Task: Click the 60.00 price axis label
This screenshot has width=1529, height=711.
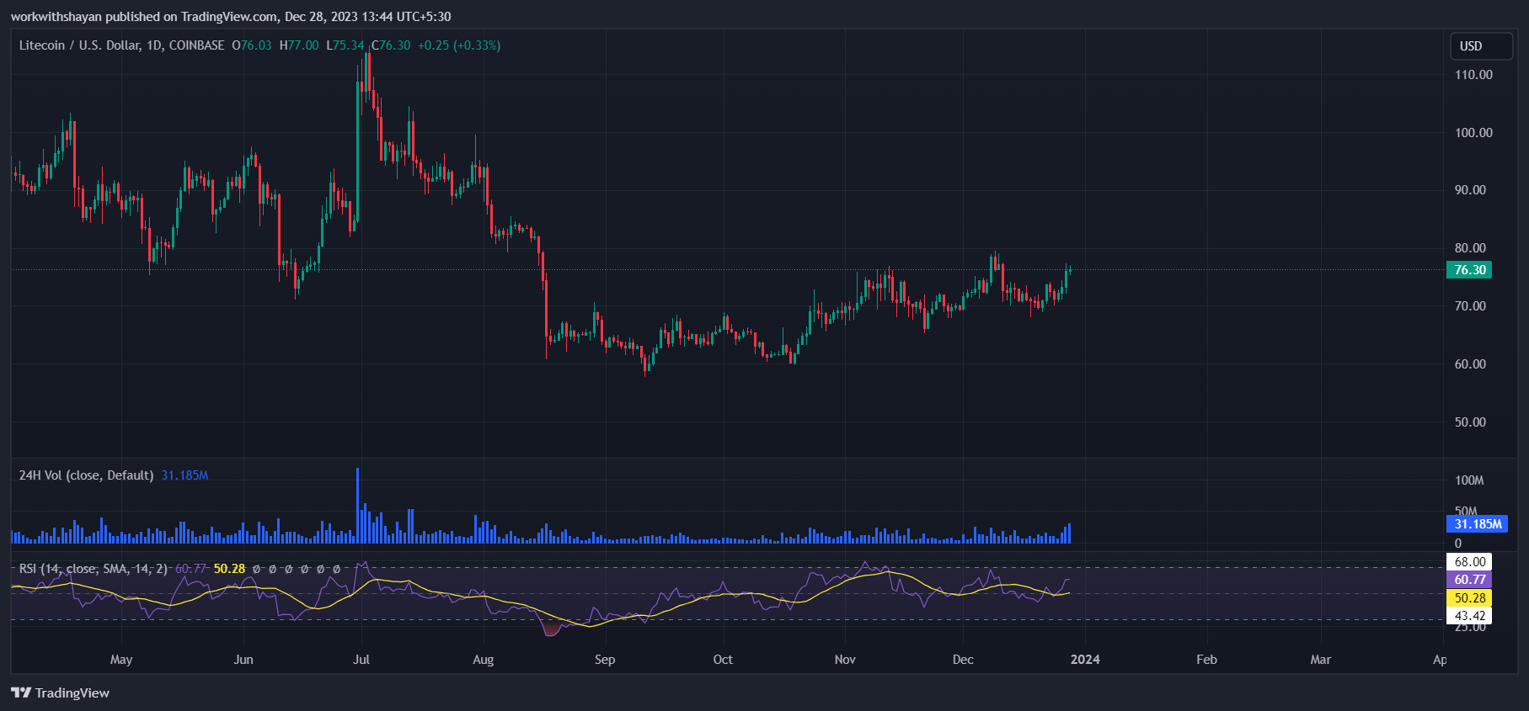Action: click(1470, 364)
